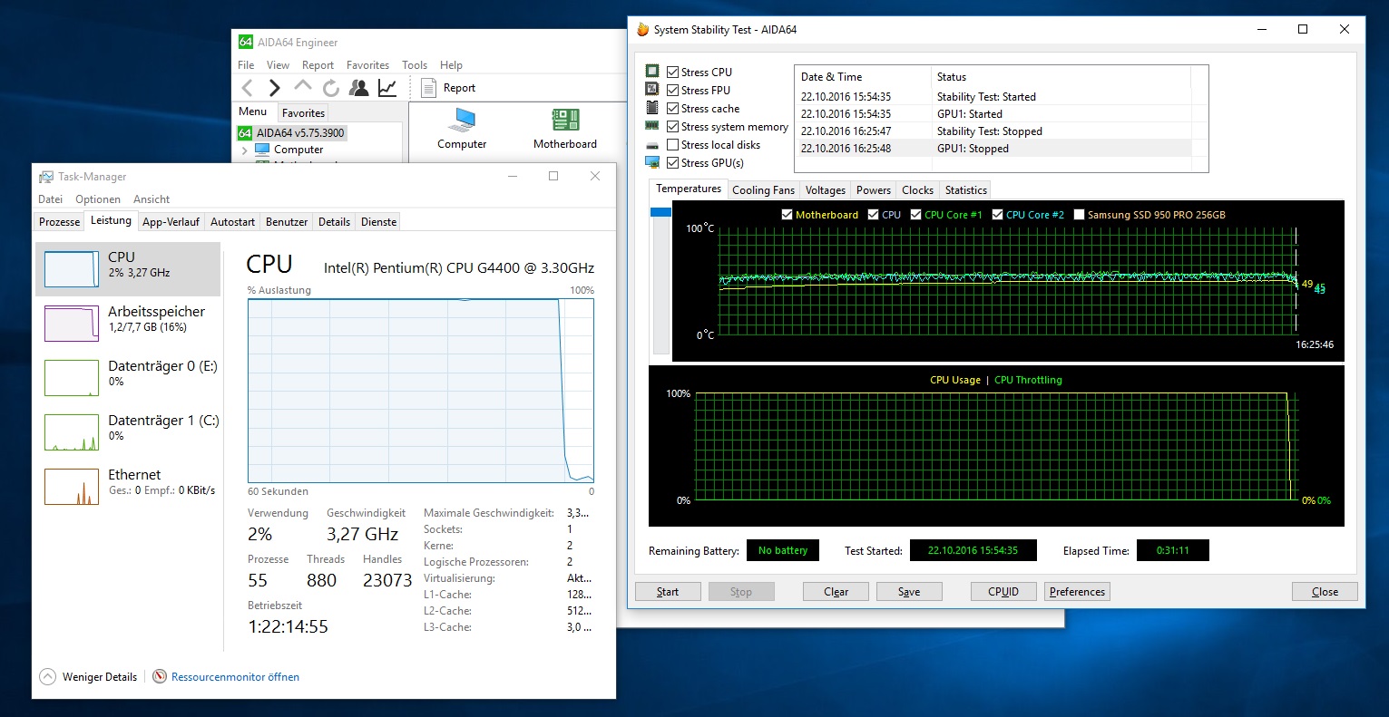Click the Report document icon in toolbar
This screenshot has height=717, width=1389.
430,88
